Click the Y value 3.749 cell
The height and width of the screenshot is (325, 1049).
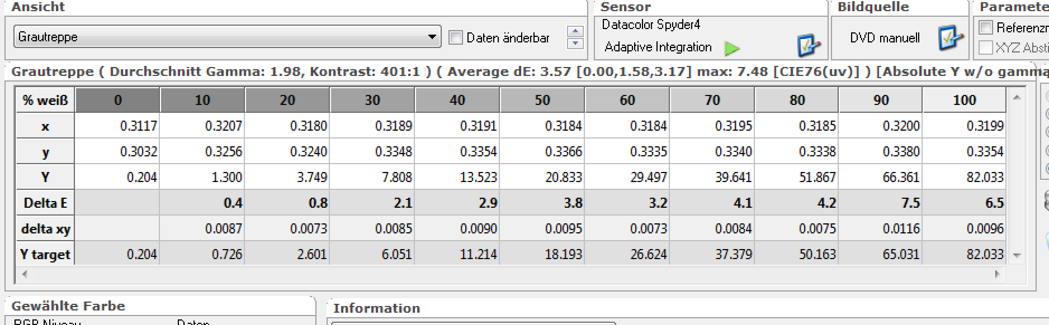coord(287,177)
